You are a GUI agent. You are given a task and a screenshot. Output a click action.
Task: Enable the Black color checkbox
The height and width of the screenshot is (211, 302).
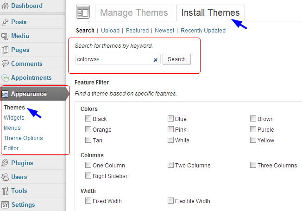point(88,119)
